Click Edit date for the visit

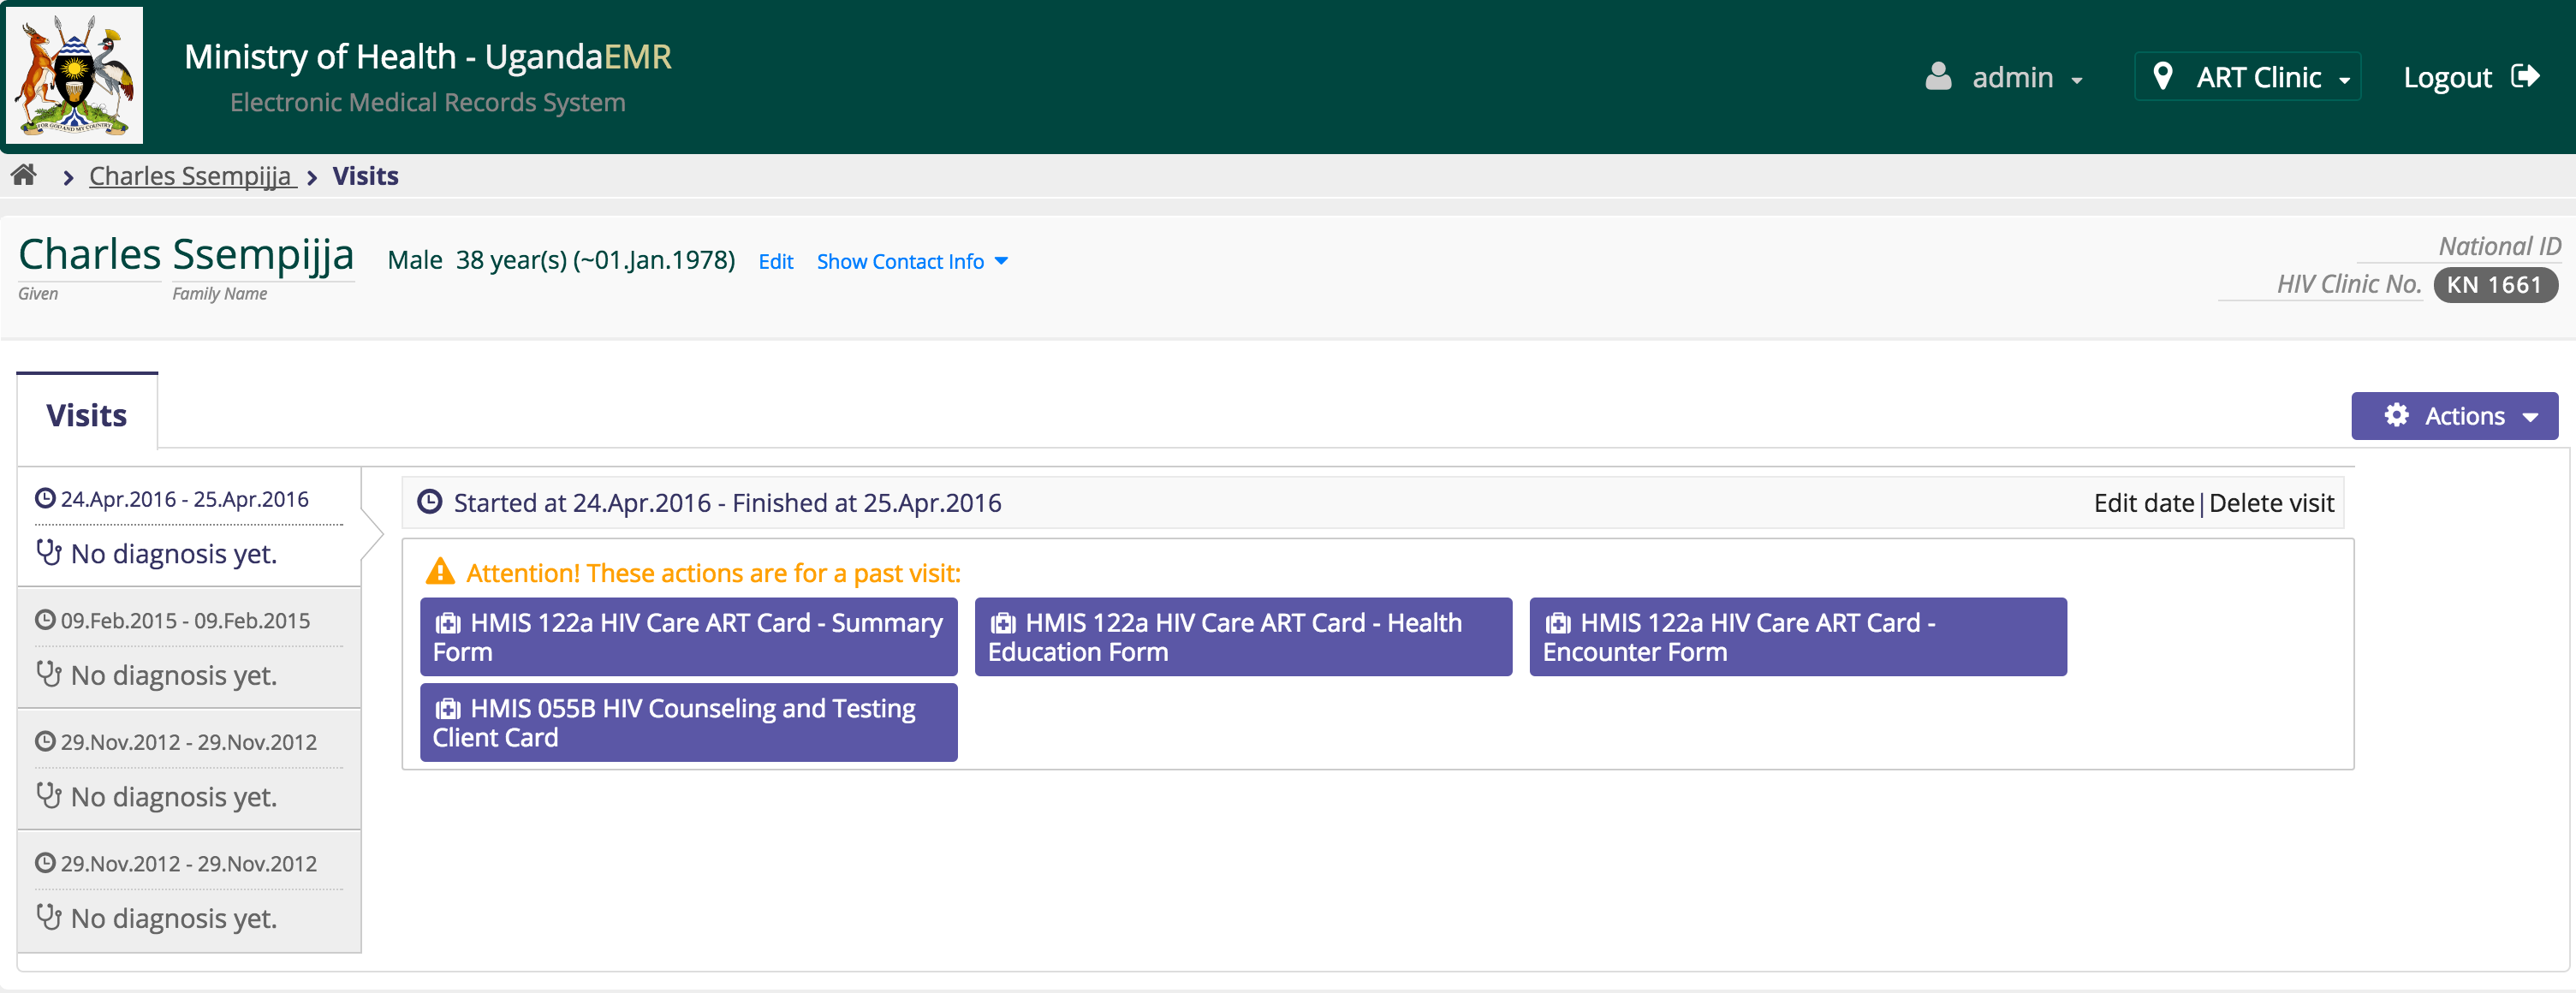pos(2143,503)
